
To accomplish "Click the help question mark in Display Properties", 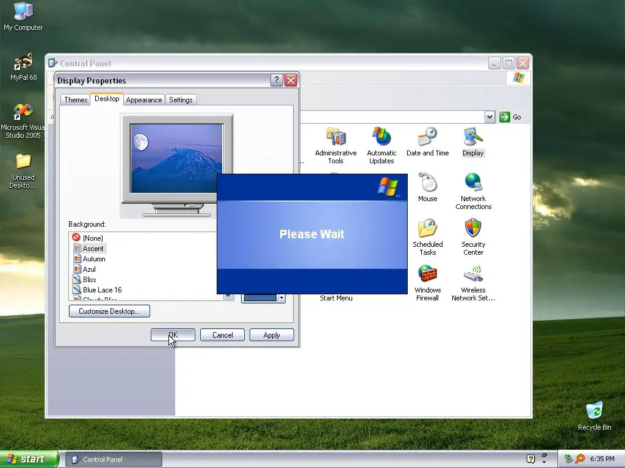I will pos(276,80).
